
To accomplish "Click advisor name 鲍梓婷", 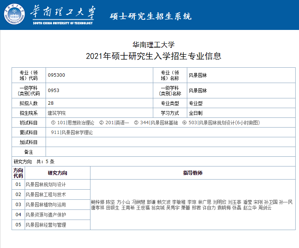I will pyautogui.click(x=98, y=202).
